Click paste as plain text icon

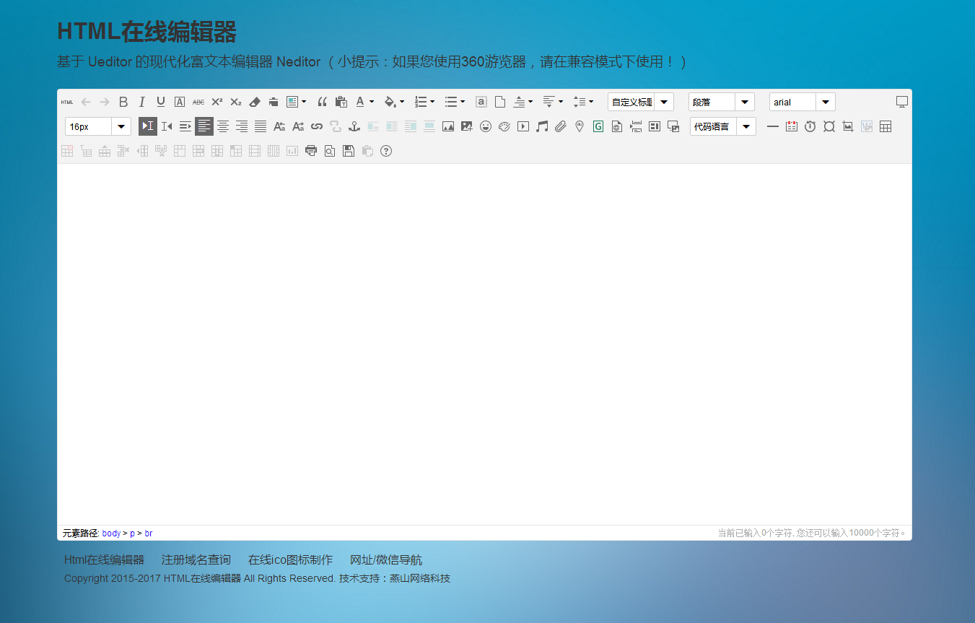pos(341,102)
